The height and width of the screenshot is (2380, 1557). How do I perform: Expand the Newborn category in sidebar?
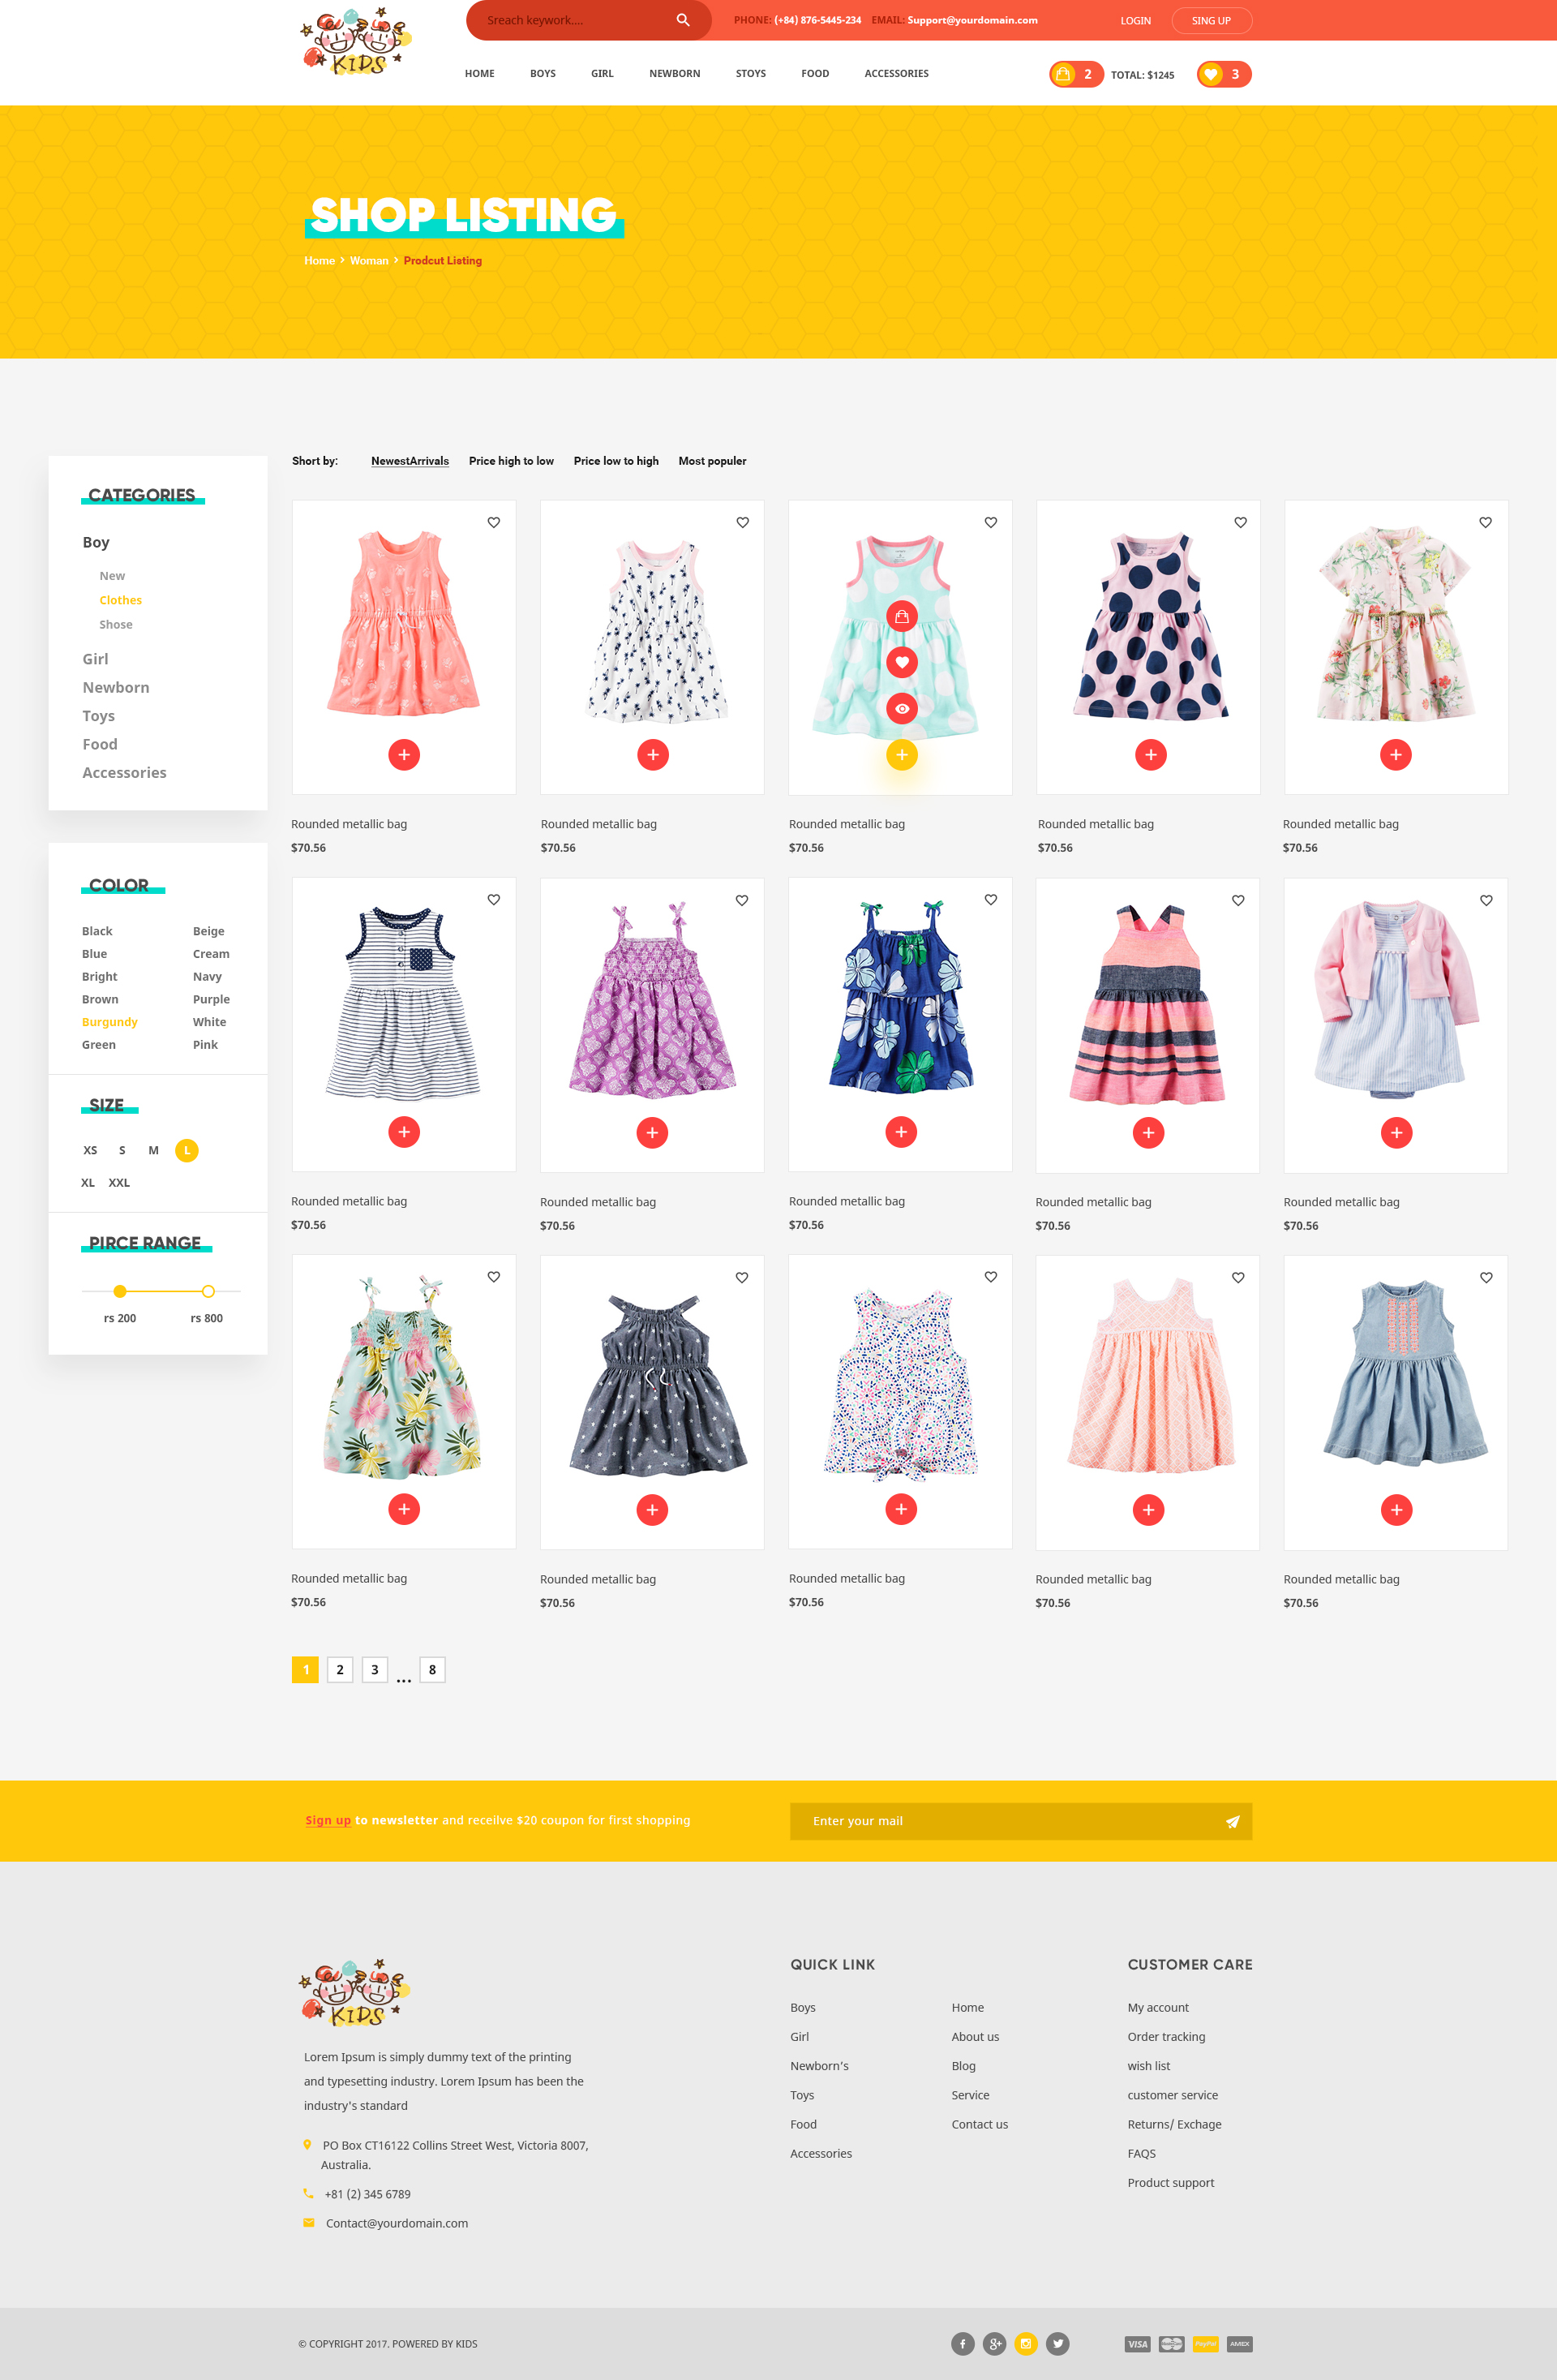click(x=116, y=687)
